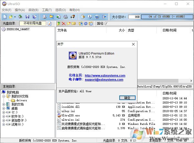Click the Help question mark icon

97,17
